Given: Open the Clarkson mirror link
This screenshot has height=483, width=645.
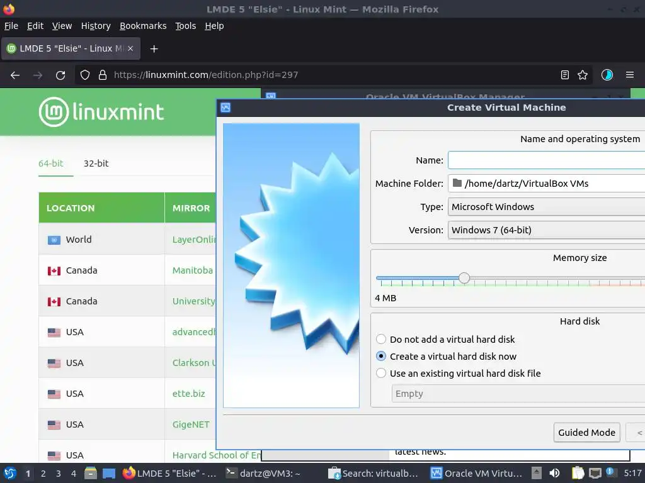Looking at the screenshot, I should tap(194, 363).
